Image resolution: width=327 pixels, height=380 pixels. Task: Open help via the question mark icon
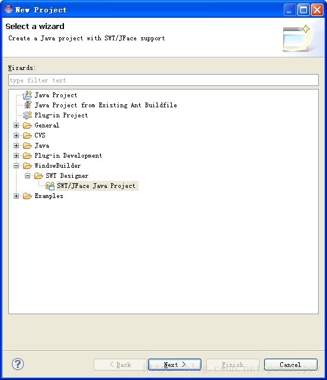(18, 364)
